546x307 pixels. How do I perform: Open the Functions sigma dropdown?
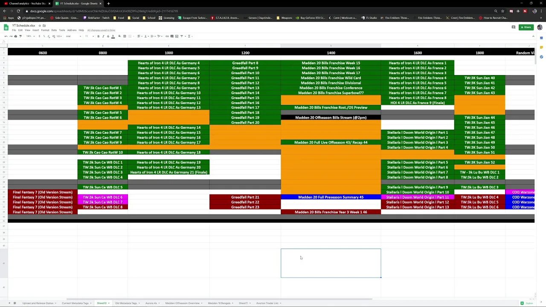tap(190, 36)
